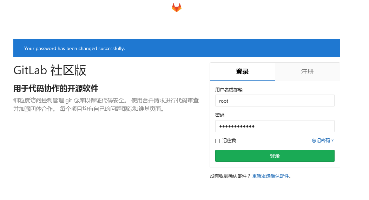Follow the 重新发送确认邮件 link

(x=270, y=176)
